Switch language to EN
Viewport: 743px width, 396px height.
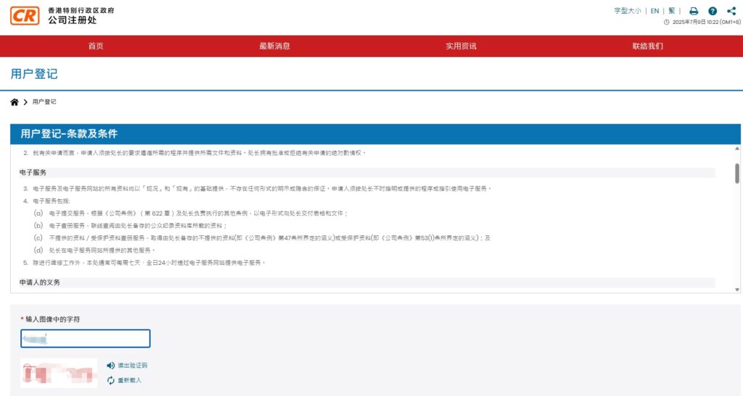655,11
